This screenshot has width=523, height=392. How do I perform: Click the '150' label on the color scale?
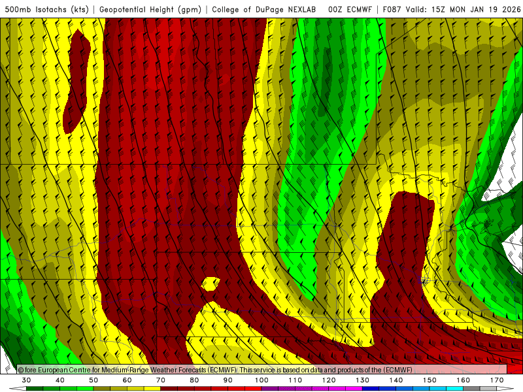pos(430,380)
